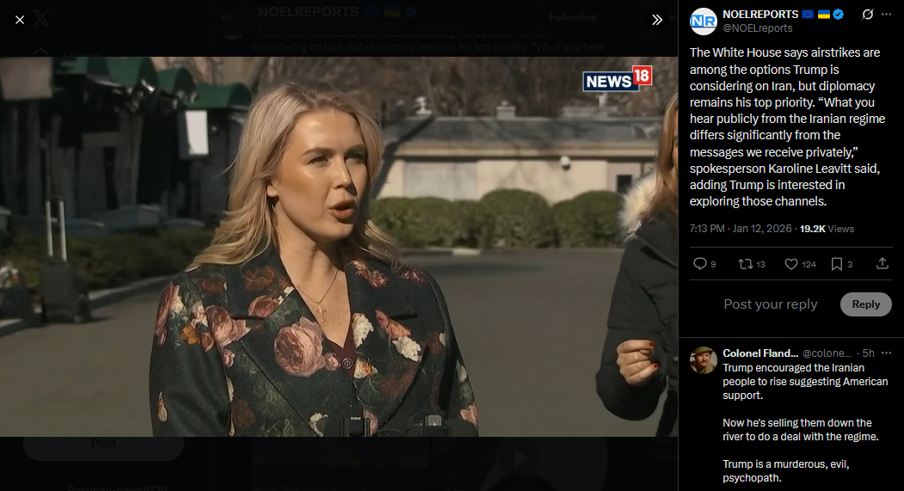Open the 5h timestamp on the reply

(x=868, y=353)
